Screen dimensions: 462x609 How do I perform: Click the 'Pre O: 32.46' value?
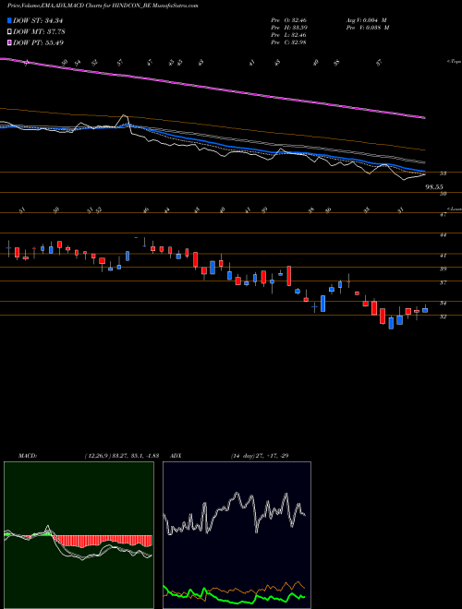pos(288,20)
